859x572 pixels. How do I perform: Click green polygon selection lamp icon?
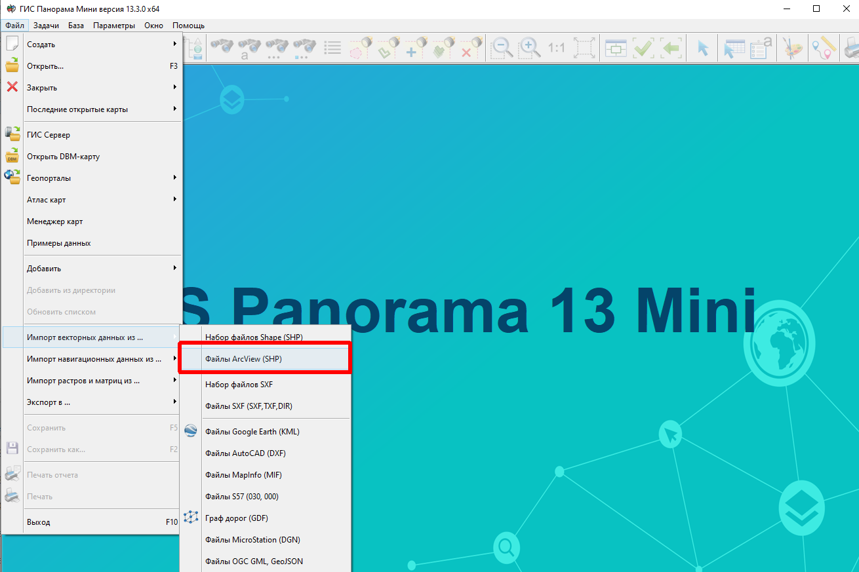[388, 47]
